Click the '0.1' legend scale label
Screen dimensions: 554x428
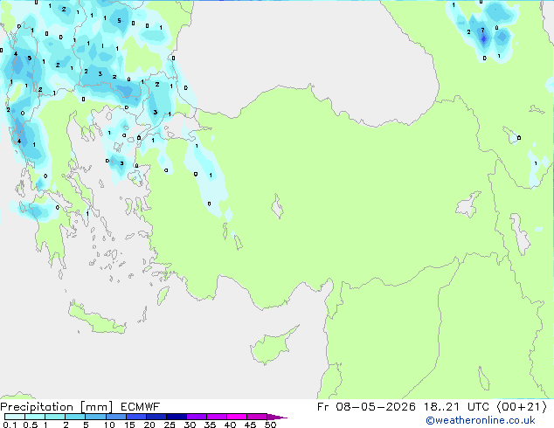pos(10,425)
